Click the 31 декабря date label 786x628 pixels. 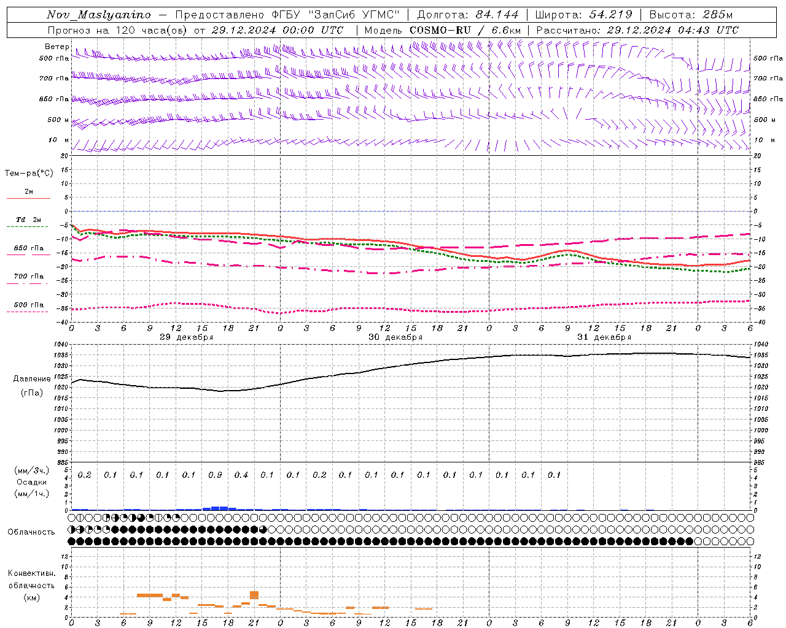coord(604,337)
